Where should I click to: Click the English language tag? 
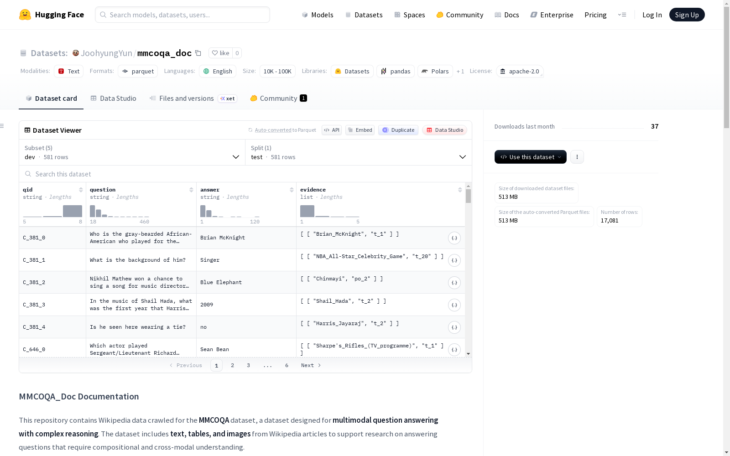(218, 71)
